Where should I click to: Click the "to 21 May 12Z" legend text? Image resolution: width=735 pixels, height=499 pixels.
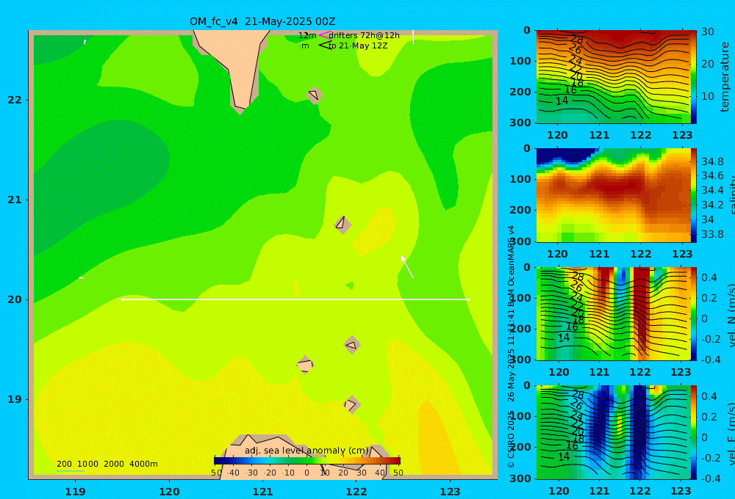pos(358,46)
